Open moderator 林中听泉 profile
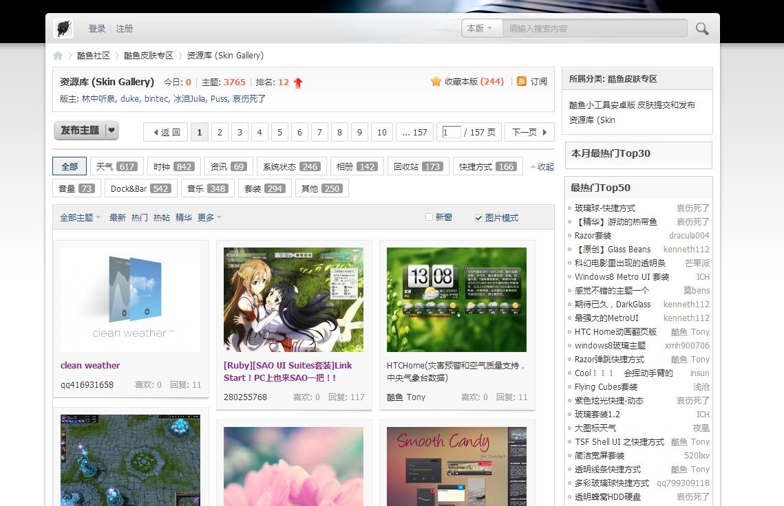The height and width of the screenshot is (506, 784). click(x=98, y=99)
